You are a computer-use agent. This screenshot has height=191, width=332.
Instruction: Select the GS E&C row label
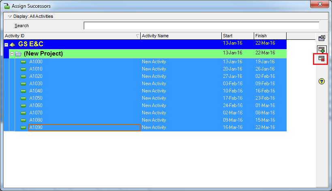point(31,44)
